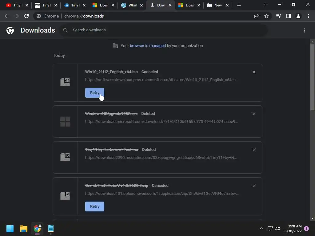Click the Chrome logo beside Downloads

click(x=10, y=30)
